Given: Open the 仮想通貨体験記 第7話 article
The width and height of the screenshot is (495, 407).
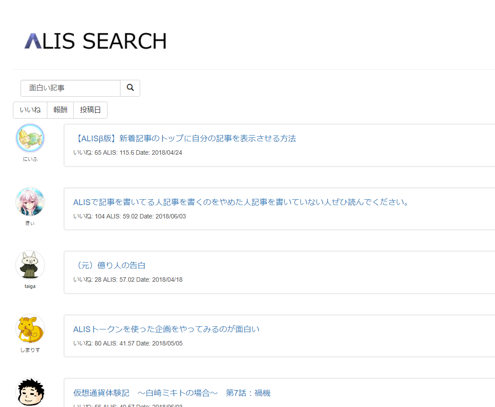Looking at the screenshot, I should 171,393.
